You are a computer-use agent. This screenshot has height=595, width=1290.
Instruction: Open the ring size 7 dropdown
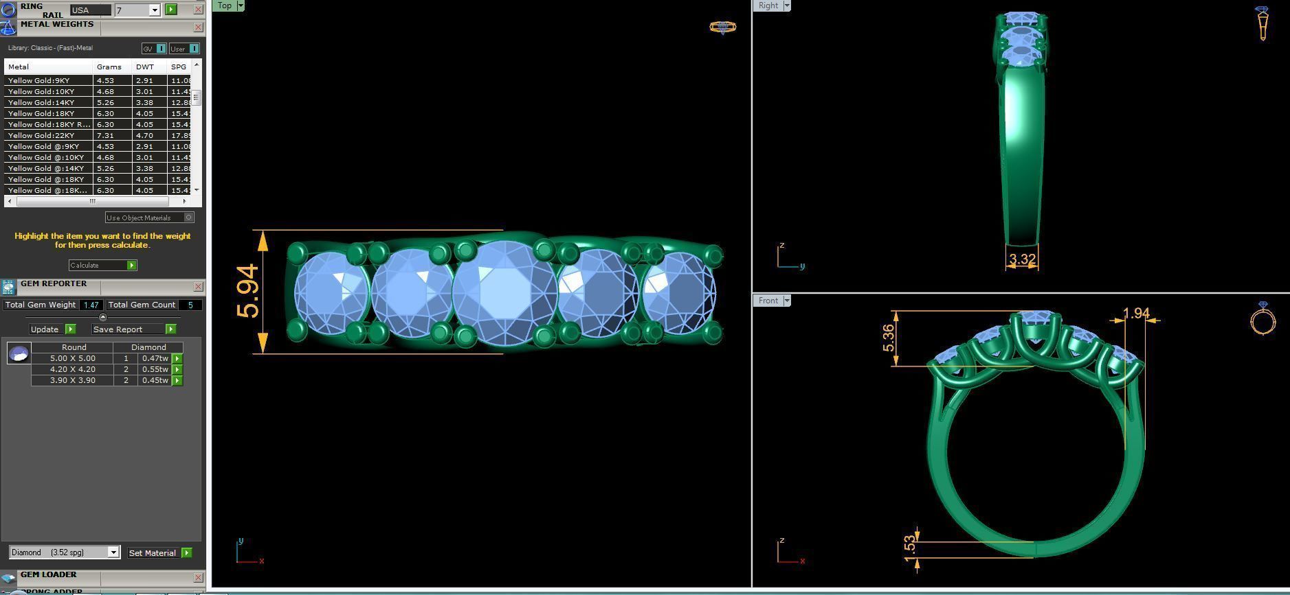pos(154,10)
